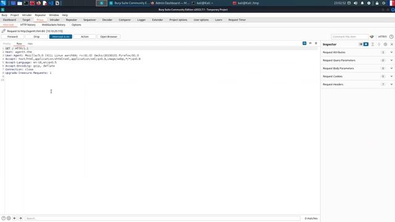Switch to the Sequencer tab
The height and width of the screenshot is (222, 395).
coord(89,20)
